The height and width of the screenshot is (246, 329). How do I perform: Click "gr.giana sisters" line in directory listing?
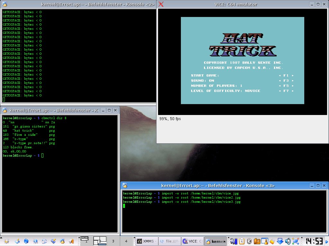pos(29,126)
